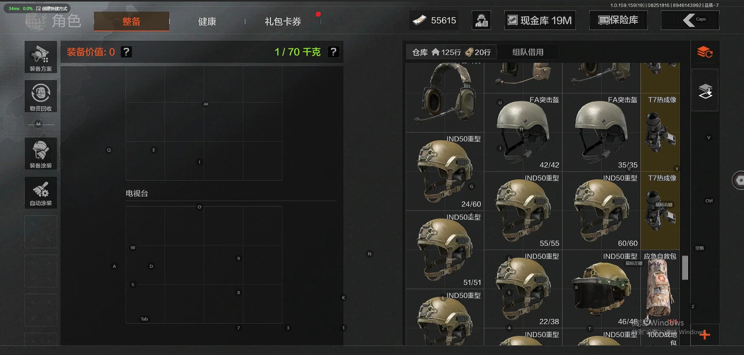Select the 应急自救包 item in warehouse
The image size is (744, 355).
tap(660, 289)
